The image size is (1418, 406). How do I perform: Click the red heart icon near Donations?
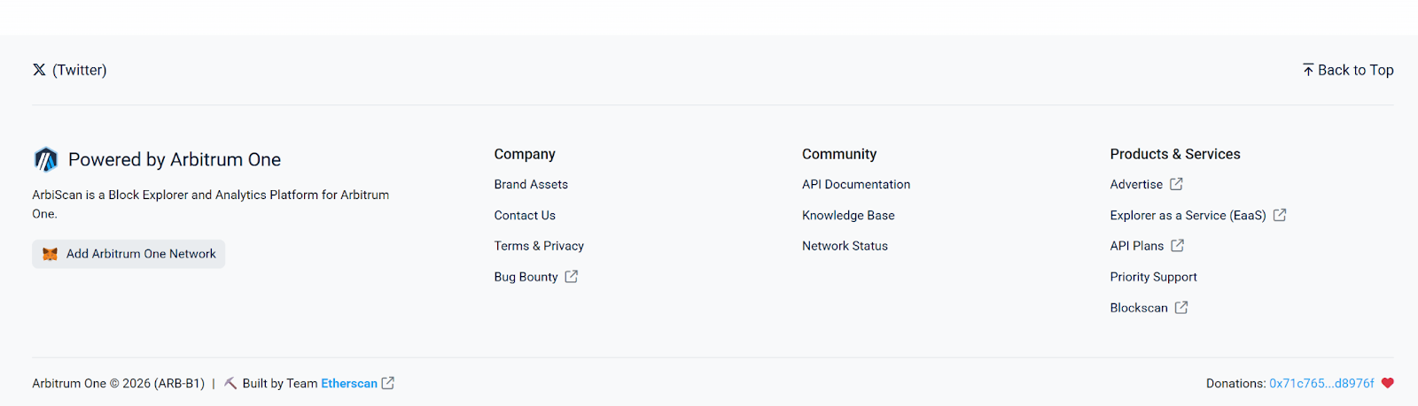pyautogui.click(x=1388, y=383)
